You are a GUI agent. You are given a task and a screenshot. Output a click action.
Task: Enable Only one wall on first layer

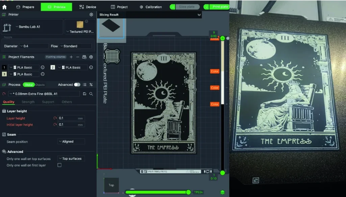coord(59,165)
